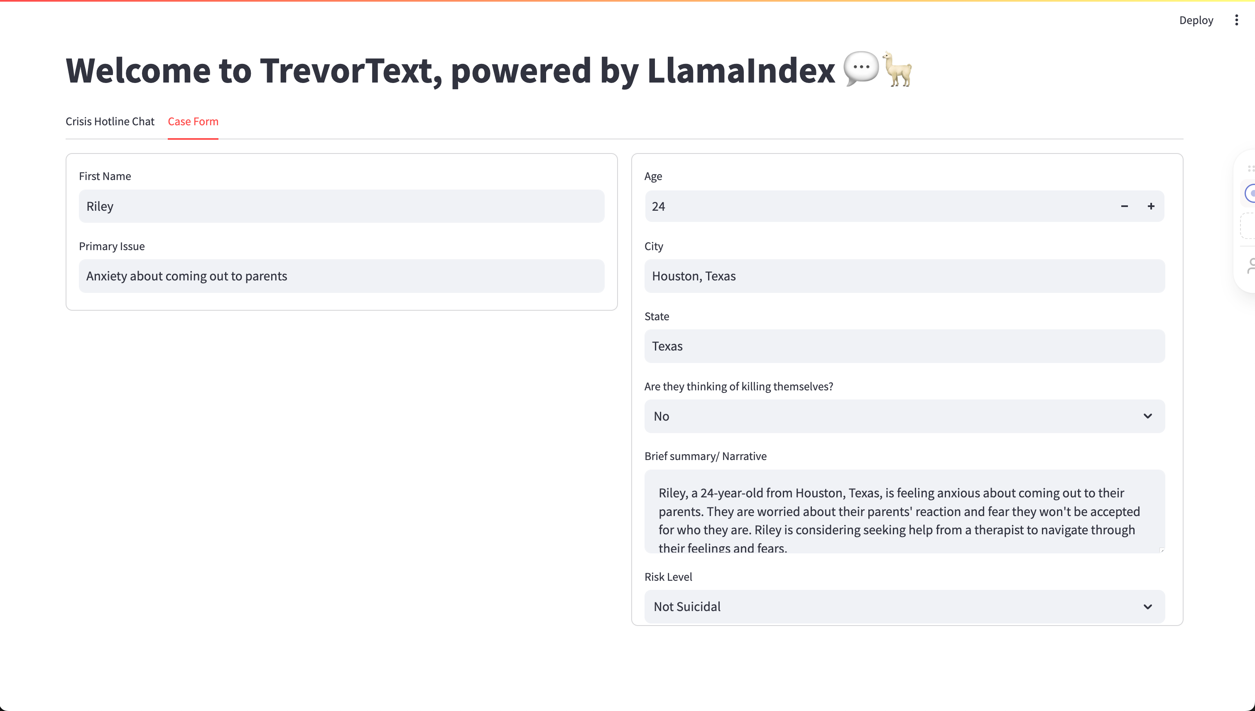Click the chevron on Risk Level dropdown
1255x711 pixels.
(1147, 606)
